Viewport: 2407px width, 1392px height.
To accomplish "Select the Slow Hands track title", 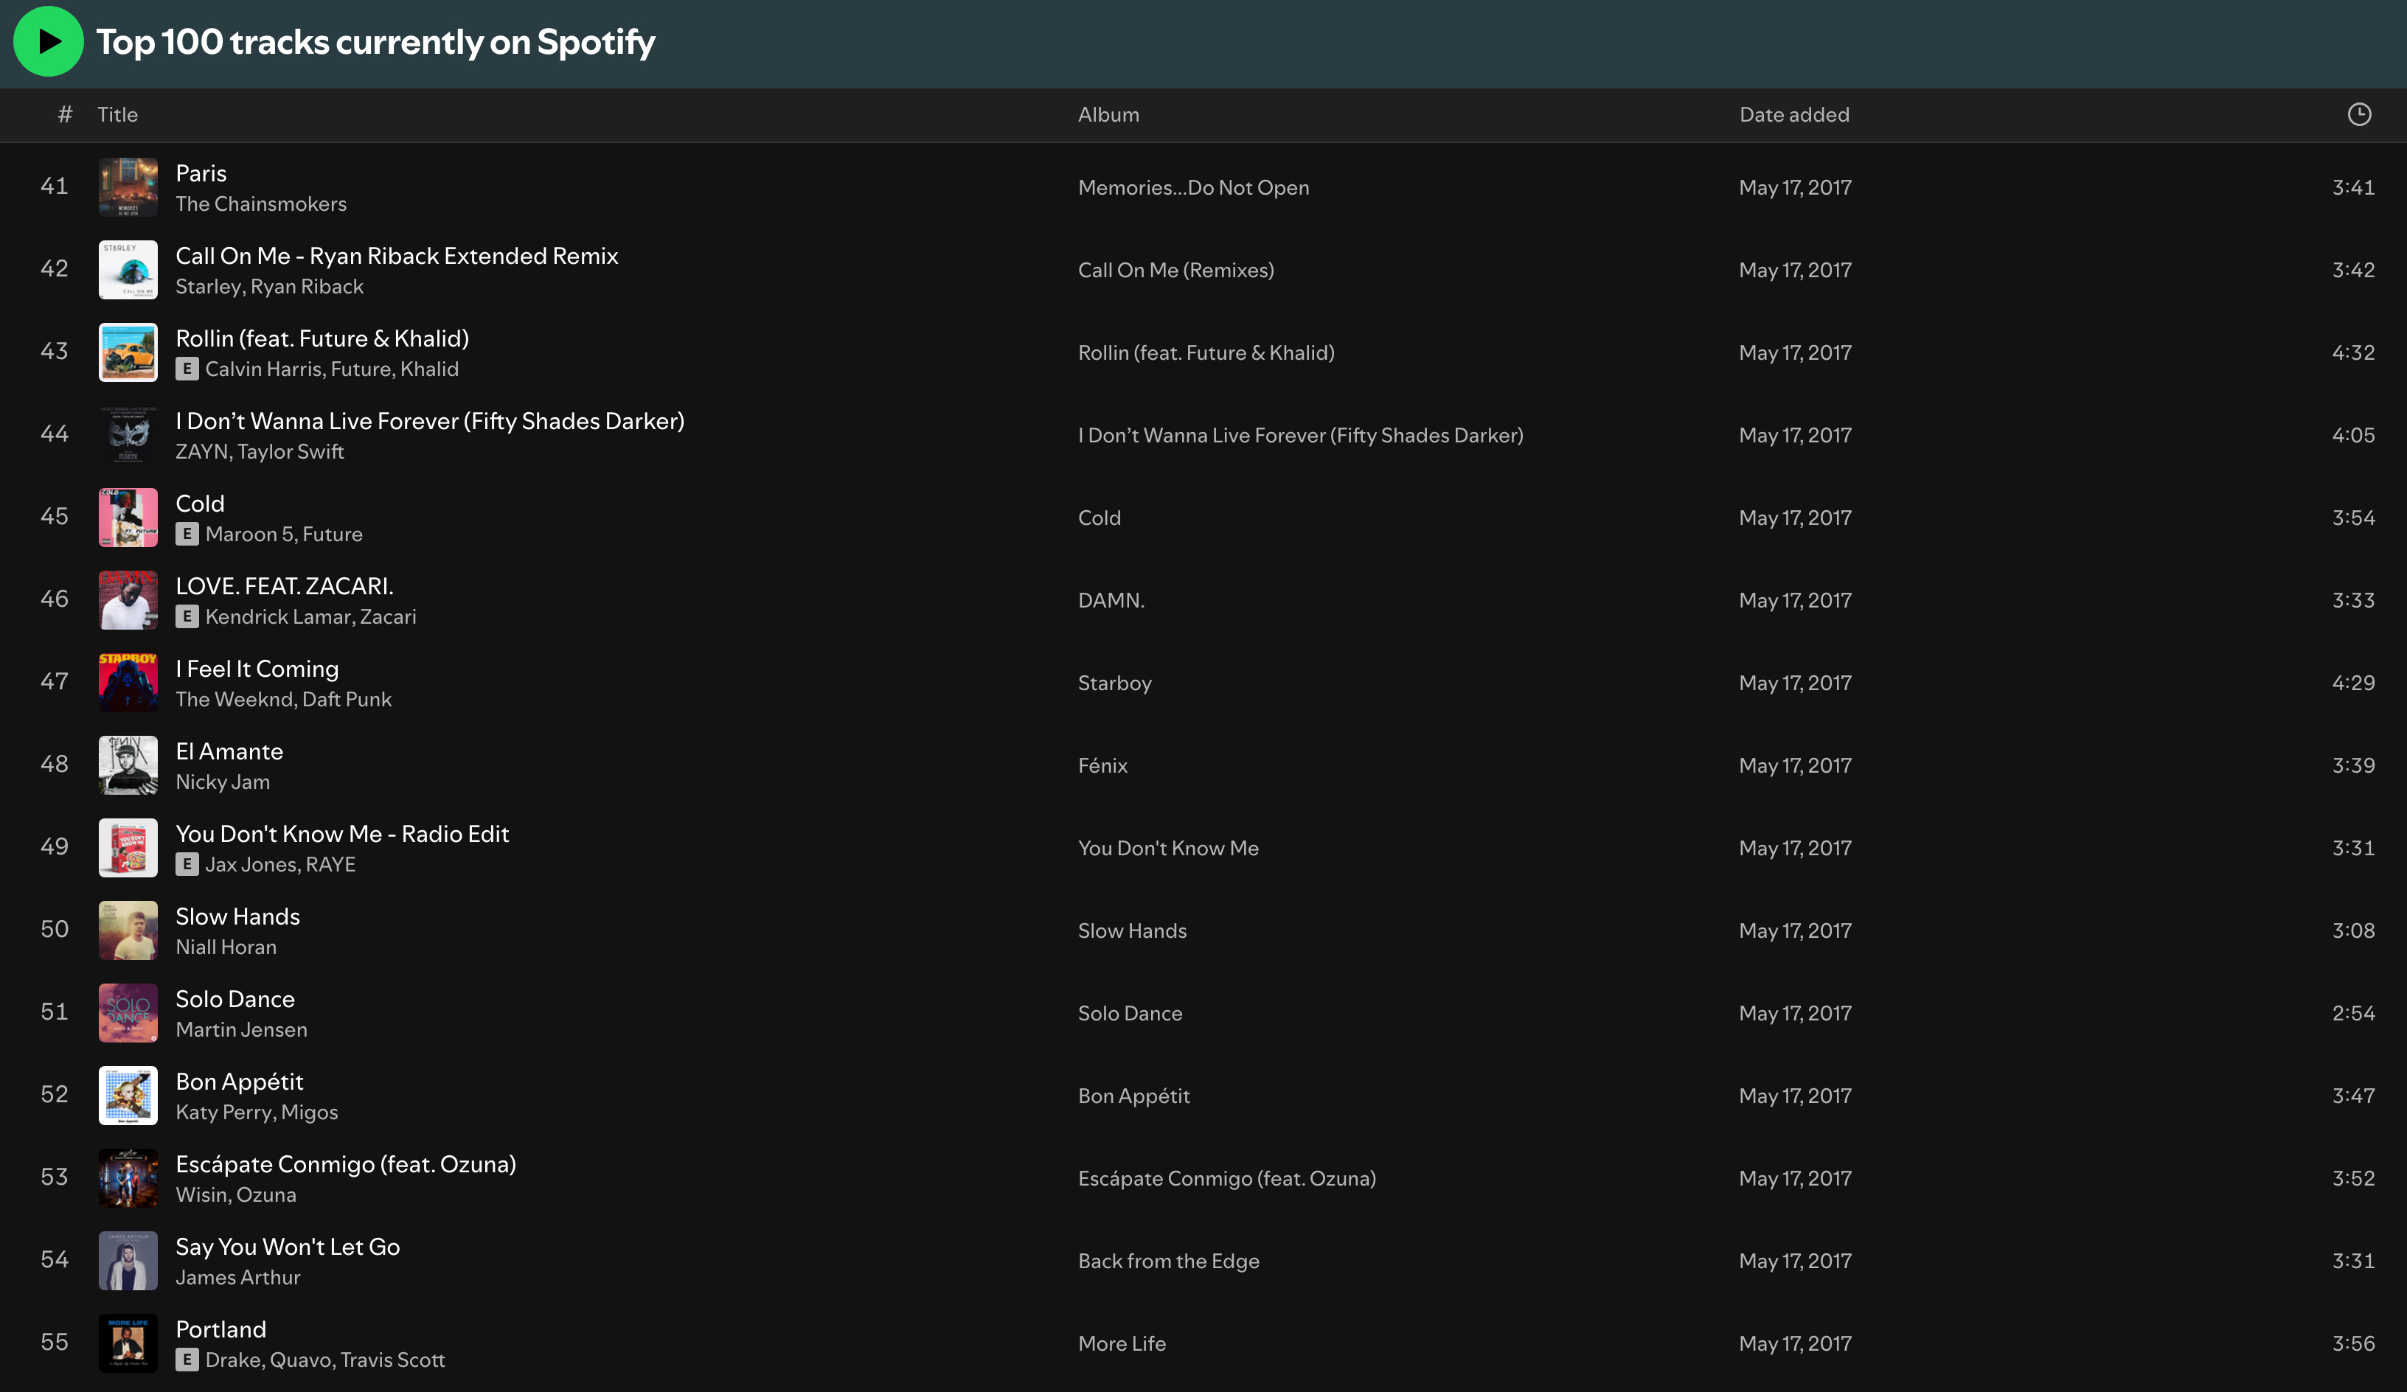I will tap(238, 916).
